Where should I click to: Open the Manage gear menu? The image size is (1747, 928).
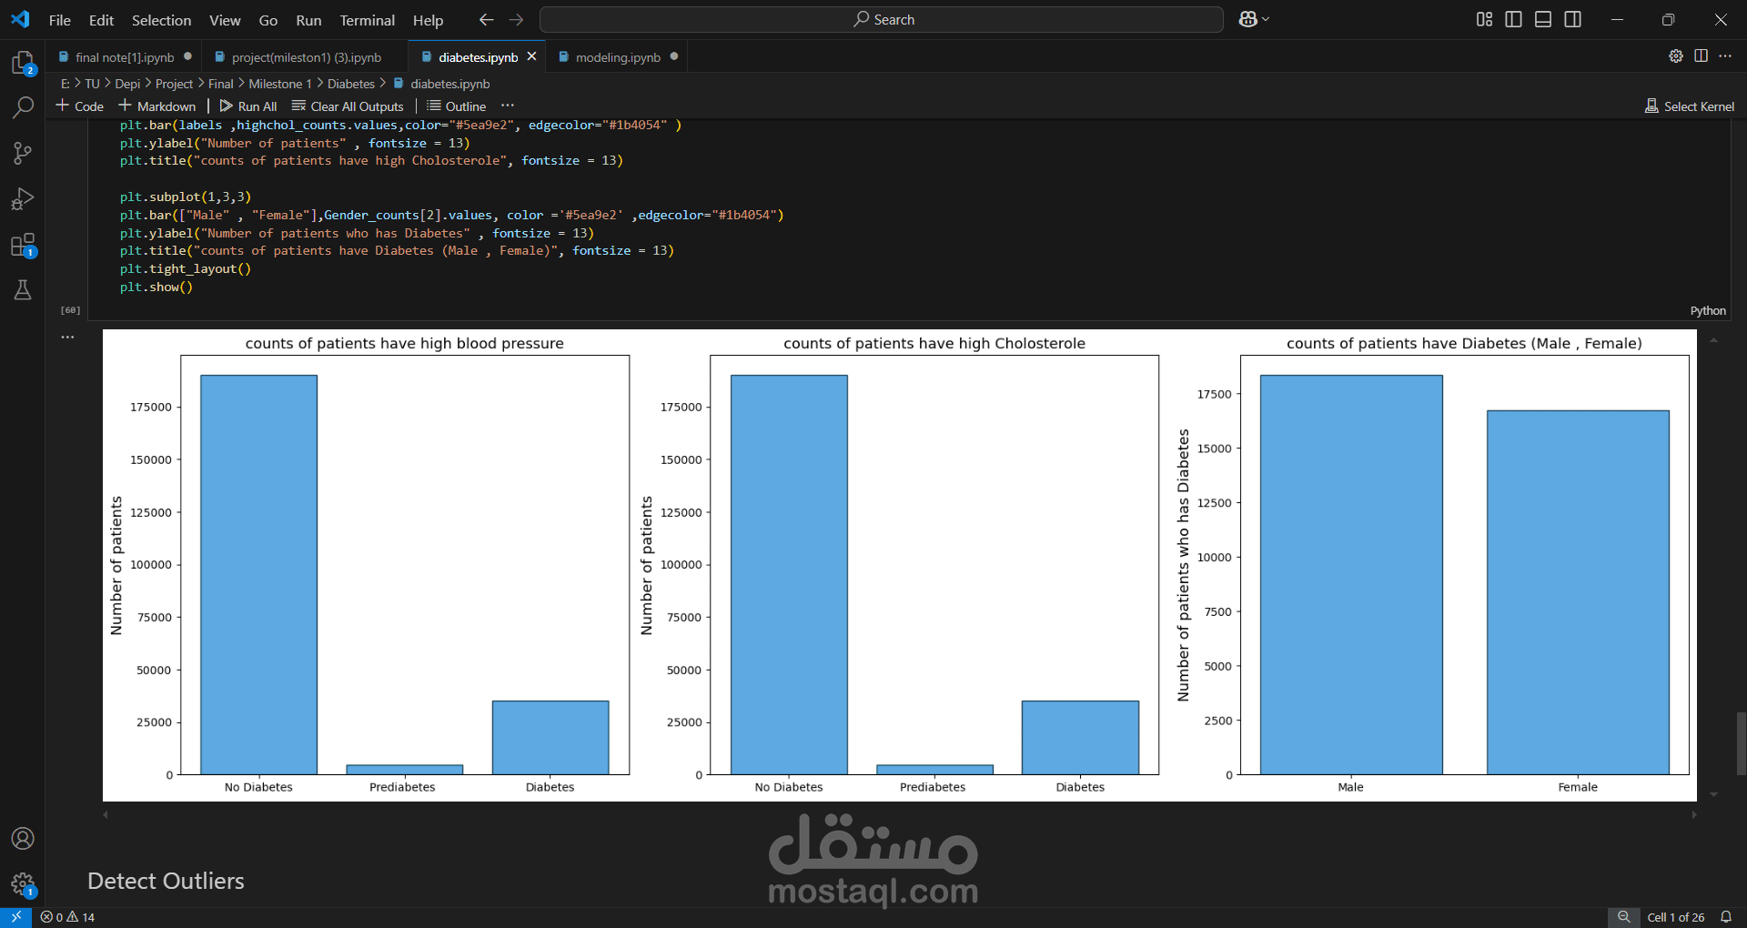[23, 883]
